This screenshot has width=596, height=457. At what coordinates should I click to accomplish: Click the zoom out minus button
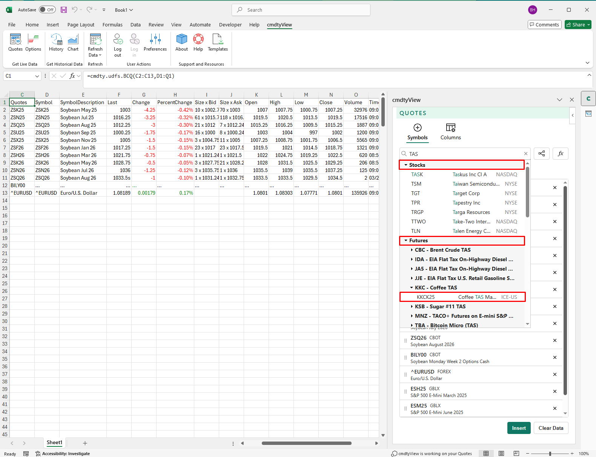[x=527, y=454]
